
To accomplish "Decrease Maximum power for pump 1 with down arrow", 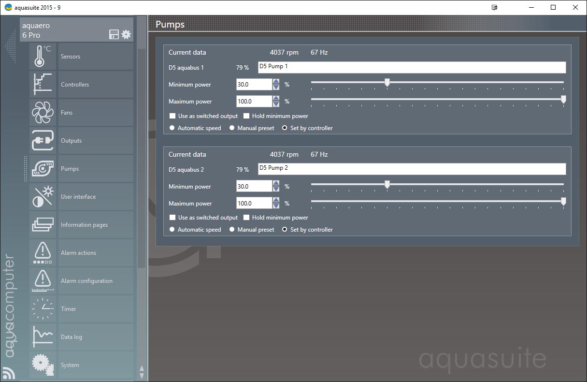I will pos(276,104).
